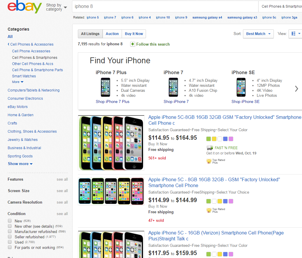Check the New condition checkbox
The height and width of the screenshot is (258, 302).
10,221
